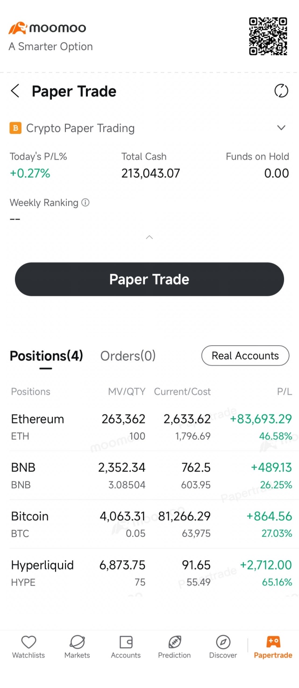Click the moomoo logo

coord(47,28)
